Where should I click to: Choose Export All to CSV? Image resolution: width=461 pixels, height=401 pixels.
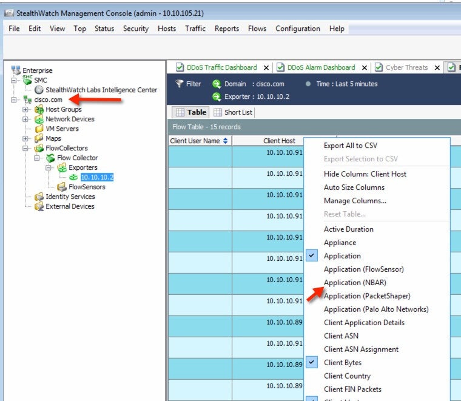coord(351,146)
